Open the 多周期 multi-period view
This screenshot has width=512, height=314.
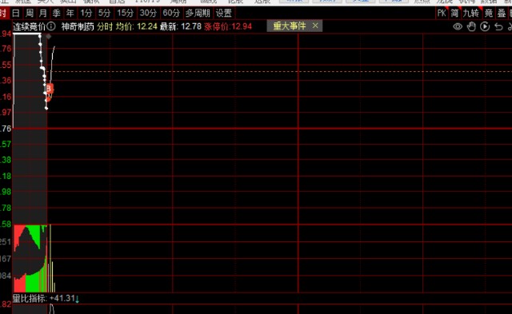[x=198, y=14]
